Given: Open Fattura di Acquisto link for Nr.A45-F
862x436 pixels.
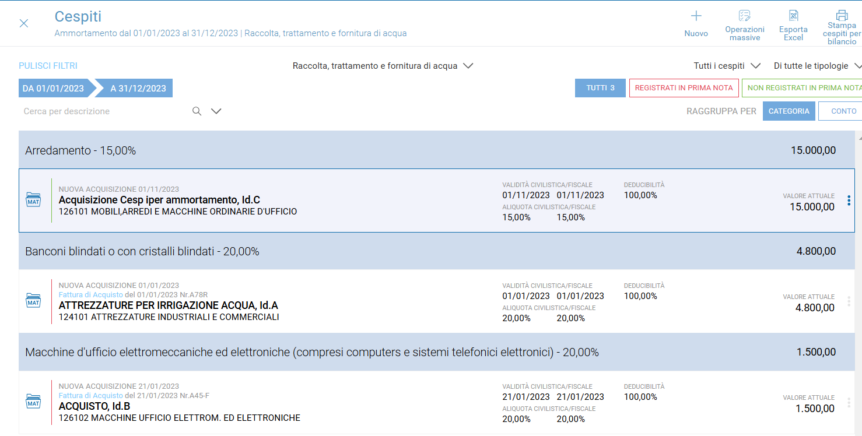Looking at the screenshot, I should coord(91,396).
